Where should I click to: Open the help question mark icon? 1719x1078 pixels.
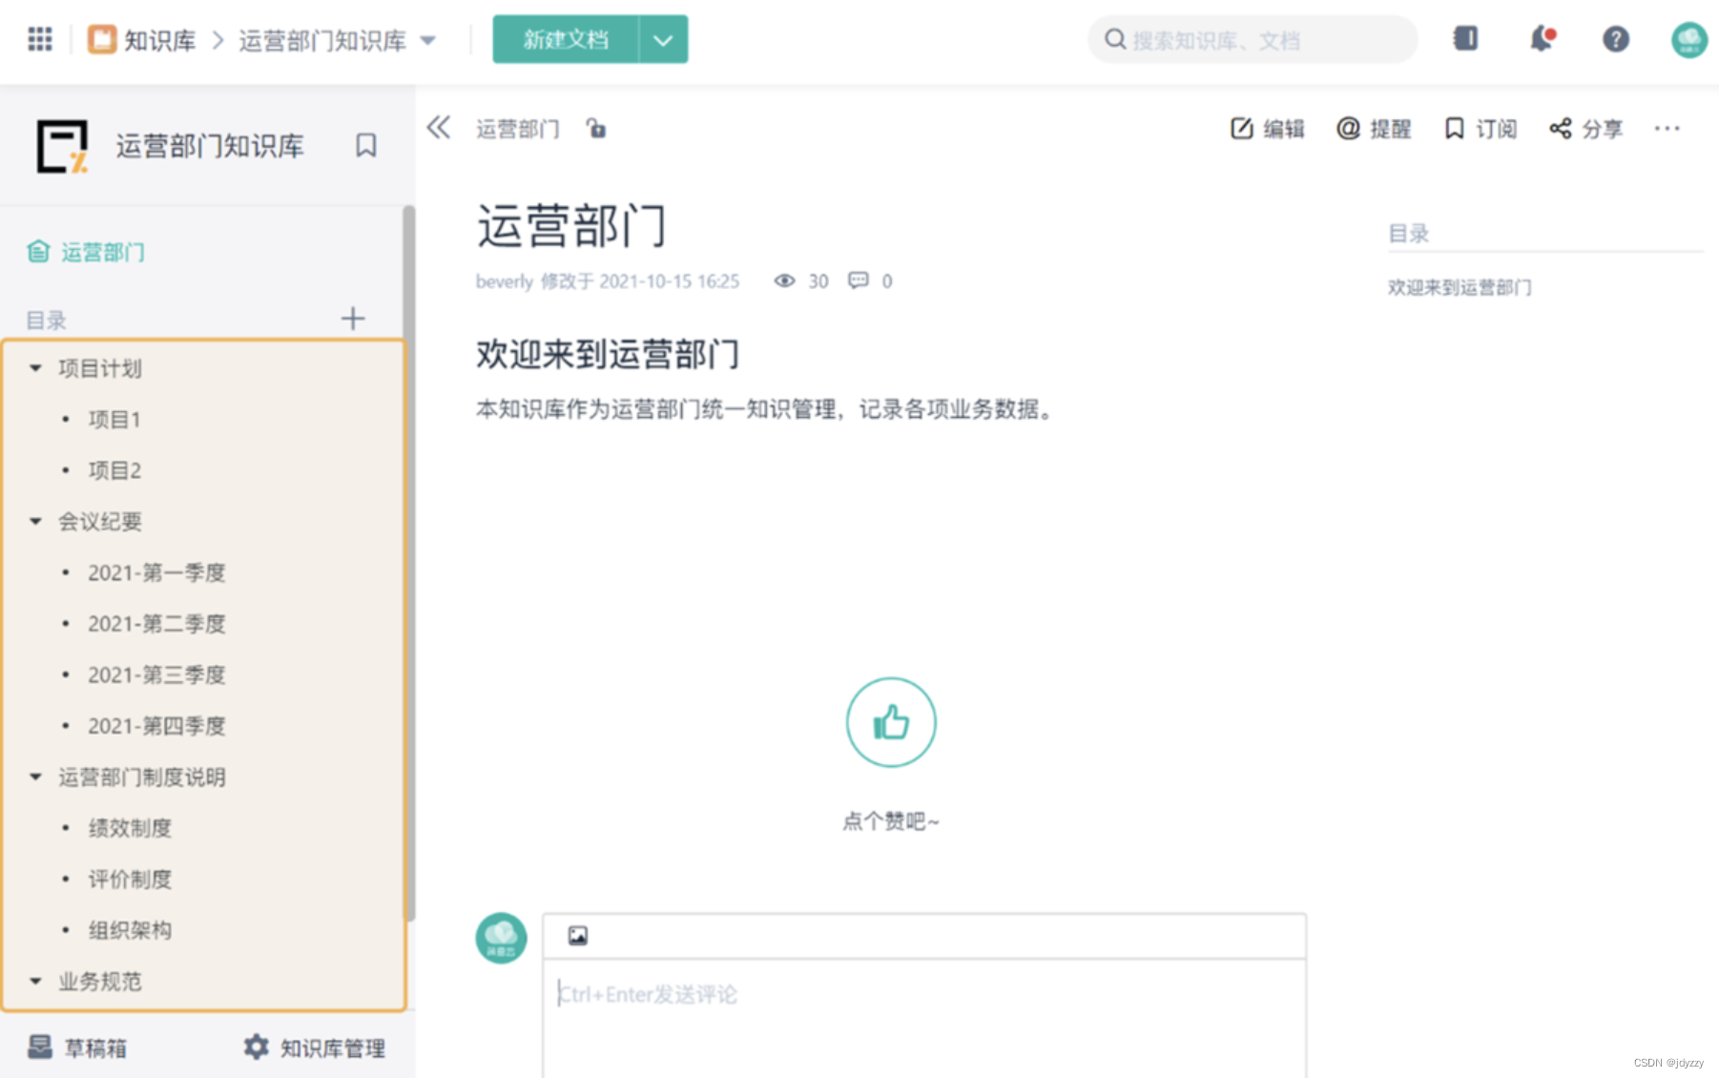coord(1615,39)
